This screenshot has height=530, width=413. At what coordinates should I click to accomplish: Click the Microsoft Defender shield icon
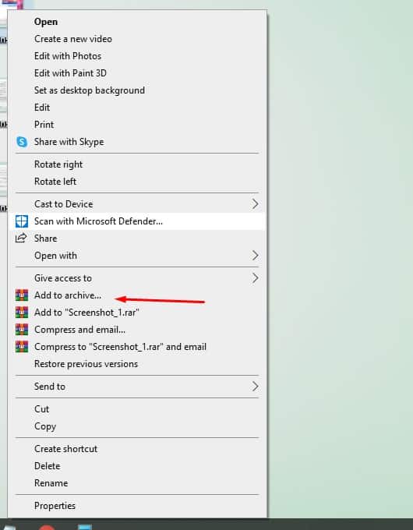[x=22, y=221]
